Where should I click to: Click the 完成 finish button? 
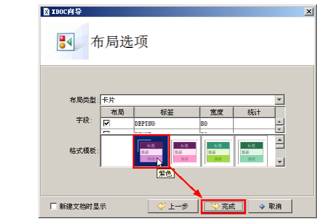click(x=223, y=207)
